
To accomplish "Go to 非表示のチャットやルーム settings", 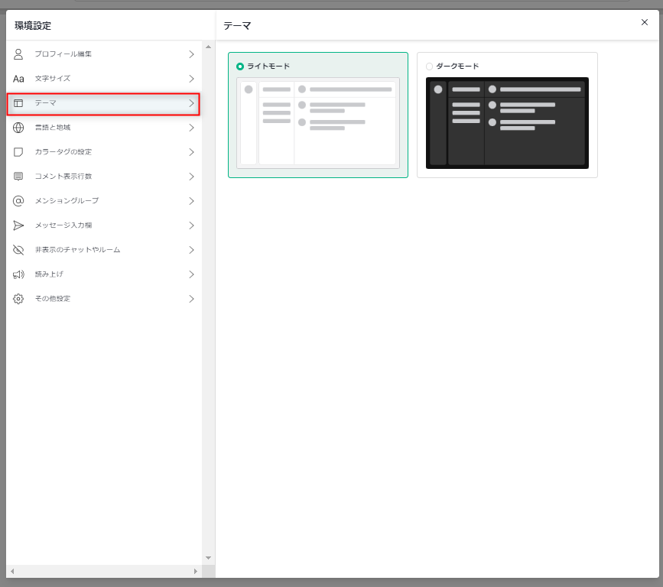I will point(103,250).
